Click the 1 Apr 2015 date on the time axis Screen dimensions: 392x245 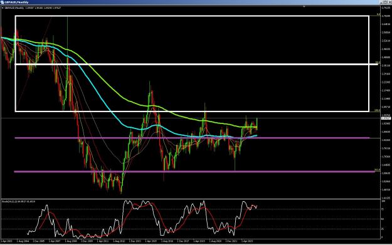[152, 241]
